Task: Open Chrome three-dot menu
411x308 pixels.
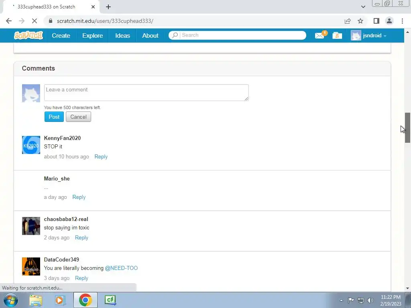Action: pyautogui.click(x=402, y=21)
